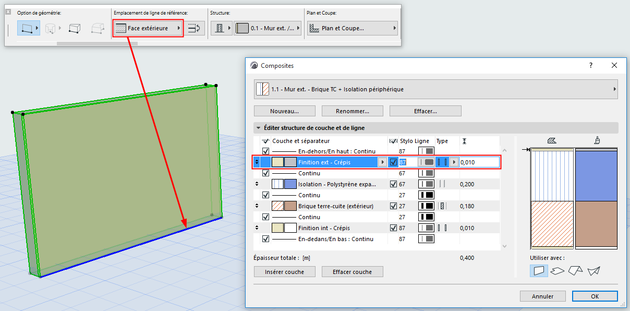
Task: Click the line swatch of Brique terre-cuite row
Action: 427,206
